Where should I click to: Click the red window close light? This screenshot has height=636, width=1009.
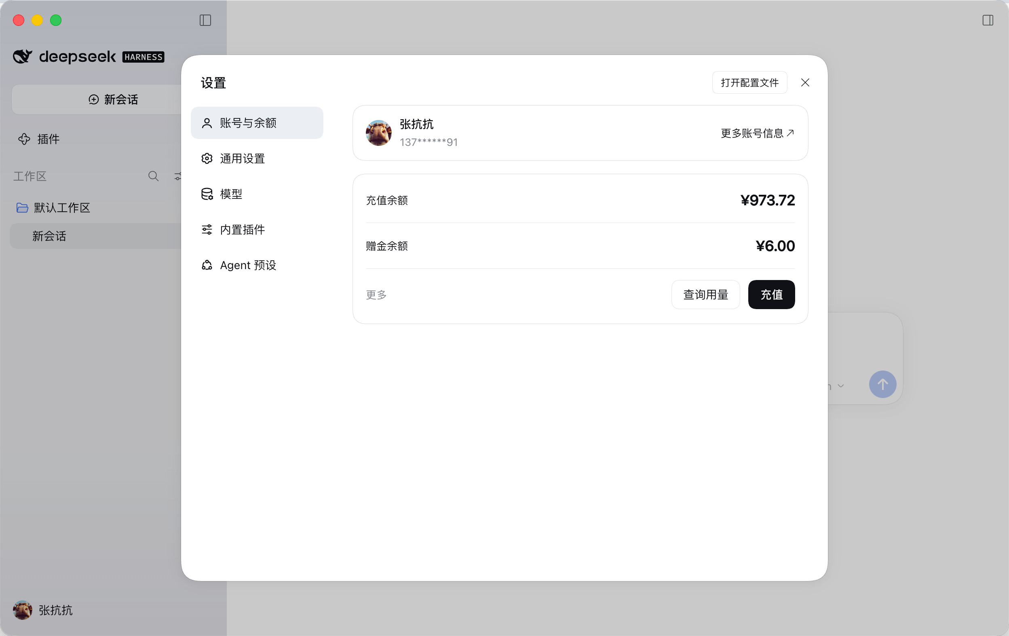[19, 20]
